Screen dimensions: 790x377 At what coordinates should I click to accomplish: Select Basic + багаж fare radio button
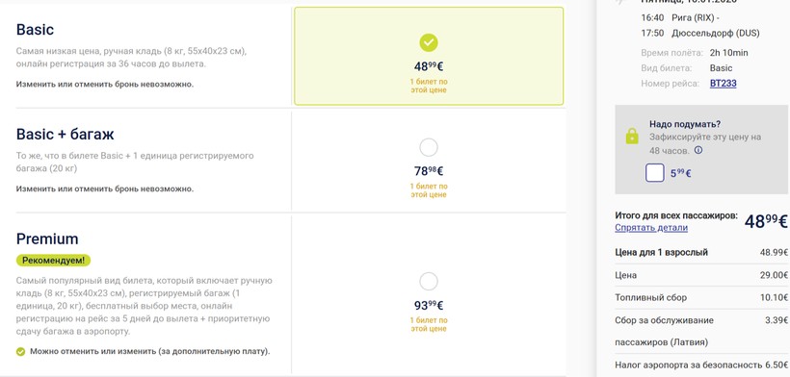[x=429, y=148]
